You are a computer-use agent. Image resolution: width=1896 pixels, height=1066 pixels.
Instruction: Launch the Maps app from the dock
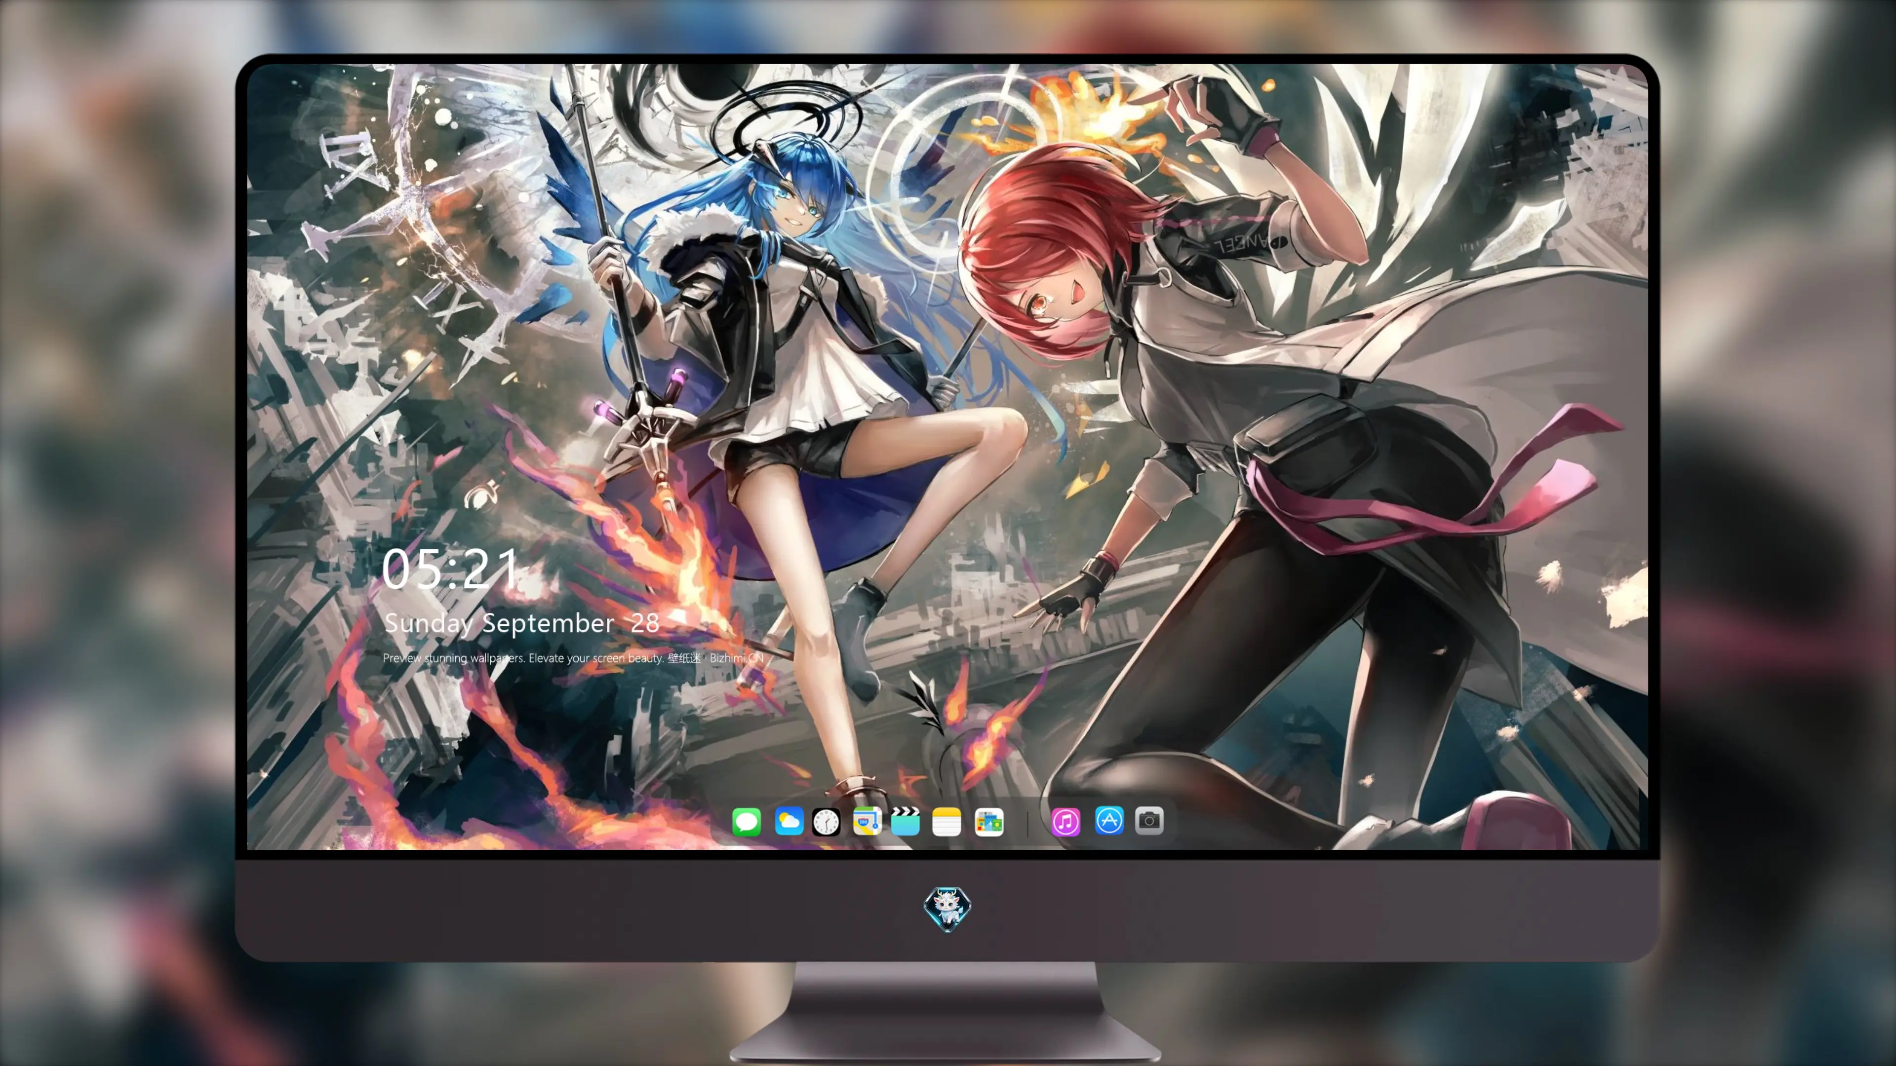coord(867,821)
